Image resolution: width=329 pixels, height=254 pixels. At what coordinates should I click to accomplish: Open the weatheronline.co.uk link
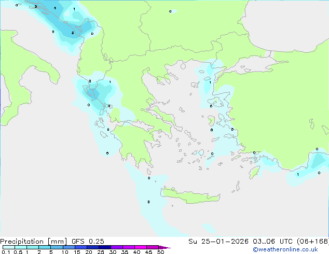point(285,249)
